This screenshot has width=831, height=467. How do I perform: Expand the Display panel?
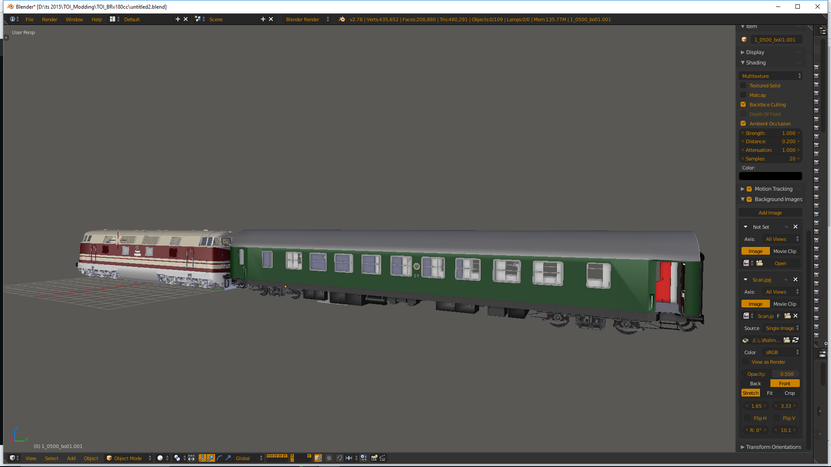coord(755,52)
